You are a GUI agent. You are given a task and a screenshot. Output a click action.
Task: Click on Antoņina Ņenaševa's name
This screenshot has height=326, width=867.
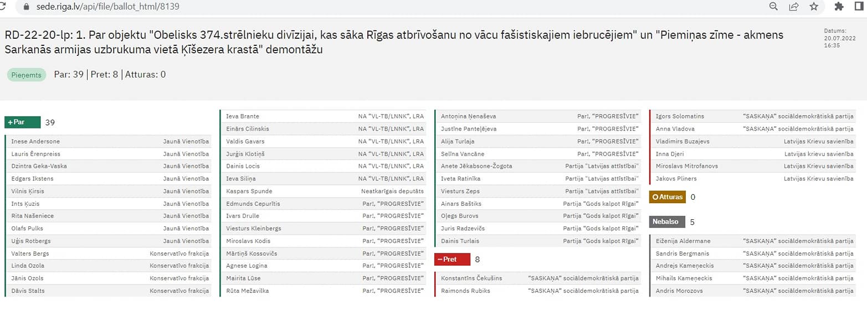(x=469, y=116)
